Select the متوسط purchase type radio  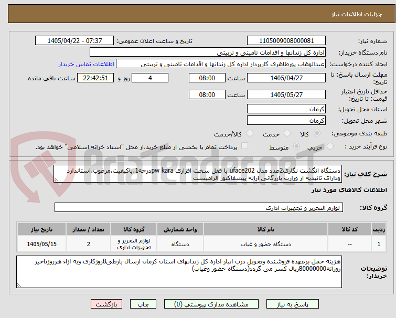[x=296, y=146]
